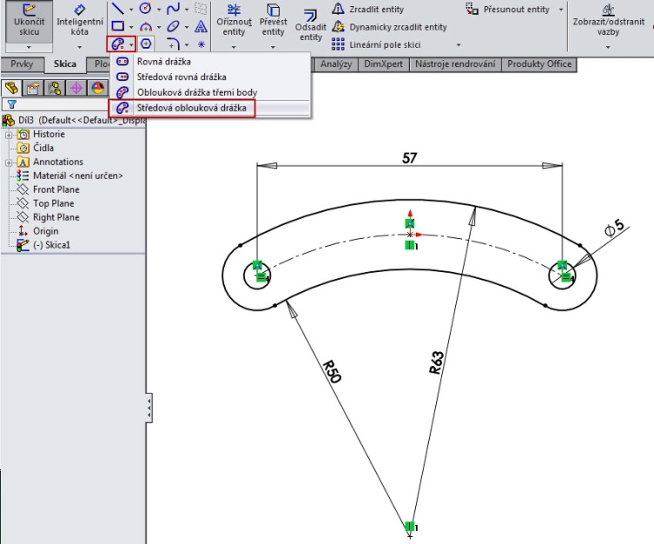This screenshot has width=654, height=544.
Task: Select the sketch Fillet tool
Action: point(174,44)
